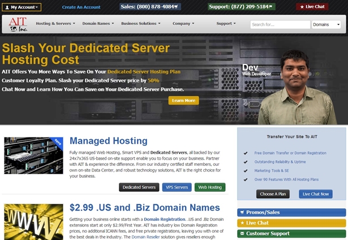Click the Choose A Plan button
The height and width of the screenshot is (240, 348).
(273, 194)
